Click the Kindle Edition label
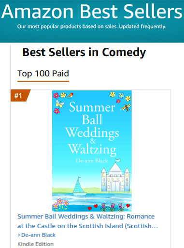Image resolution: width=184 pixels, height=248 pixels. pyautogui.click(x=35, y=244)
